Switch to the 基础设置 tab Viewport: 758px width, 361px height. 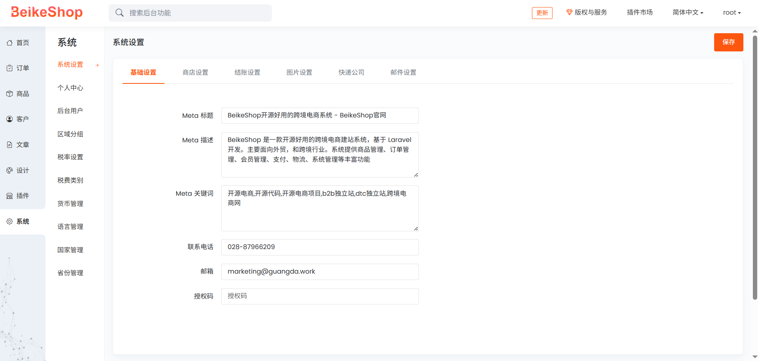[x=143, y=72]
